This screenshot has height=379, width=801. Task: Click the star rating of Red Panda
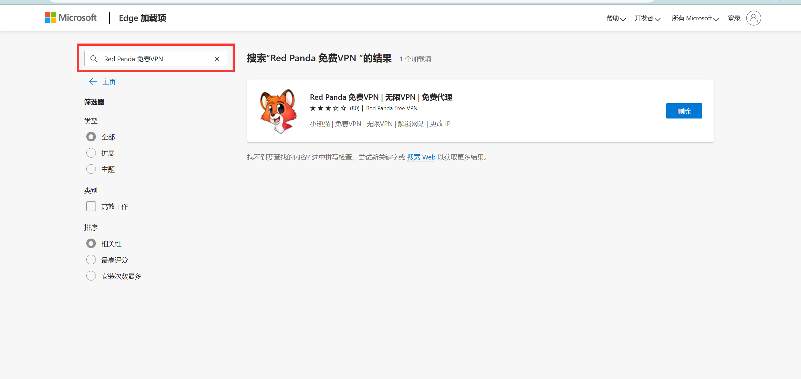click(328, 108)
